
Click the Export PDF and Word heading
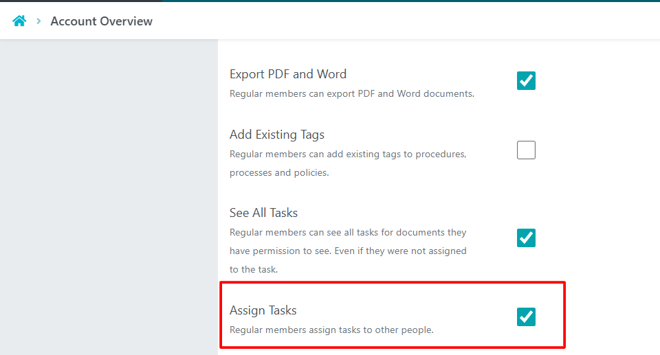point(288,74)
